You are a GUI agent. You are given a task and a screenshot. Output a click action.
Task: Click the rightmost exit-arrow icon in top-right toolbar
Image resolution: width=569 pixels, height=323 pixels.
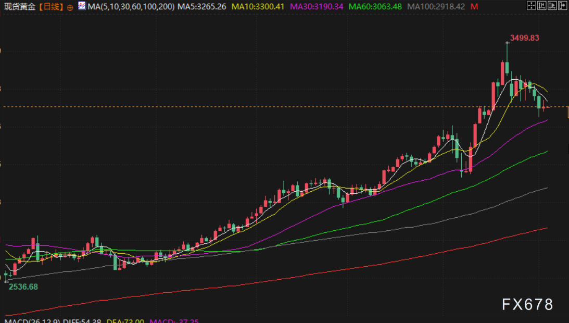coord(562,6)
